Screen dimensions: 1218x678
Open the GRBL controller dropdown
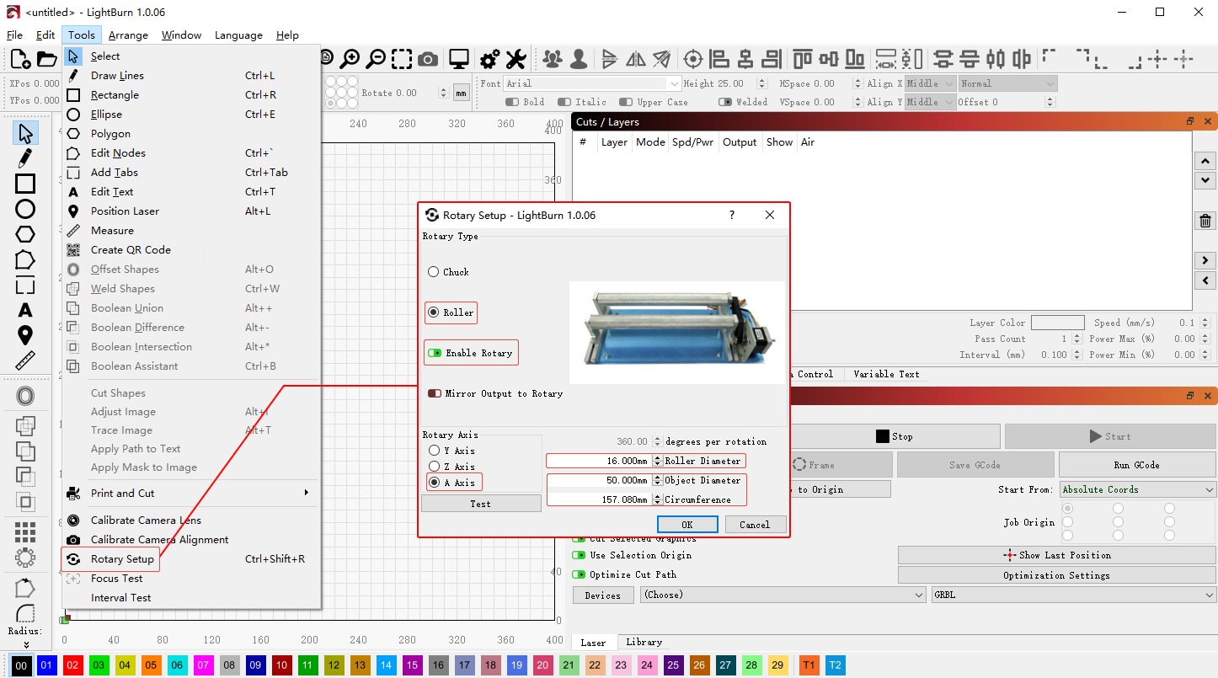coord(1074,595)
